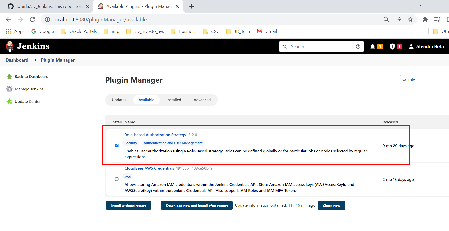Filter by Authentication and User Management tag

(173, 143)
